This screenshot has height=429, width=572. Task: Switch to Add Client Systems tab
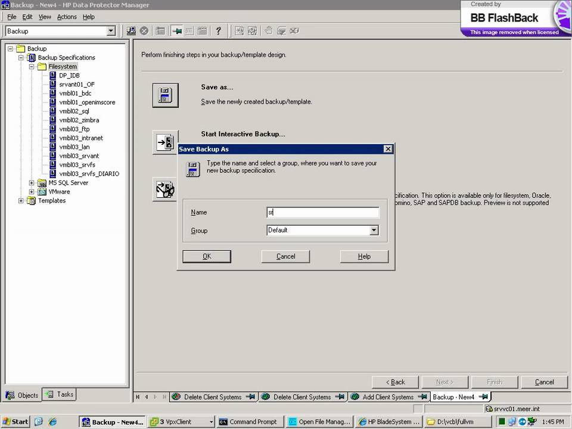388,397
